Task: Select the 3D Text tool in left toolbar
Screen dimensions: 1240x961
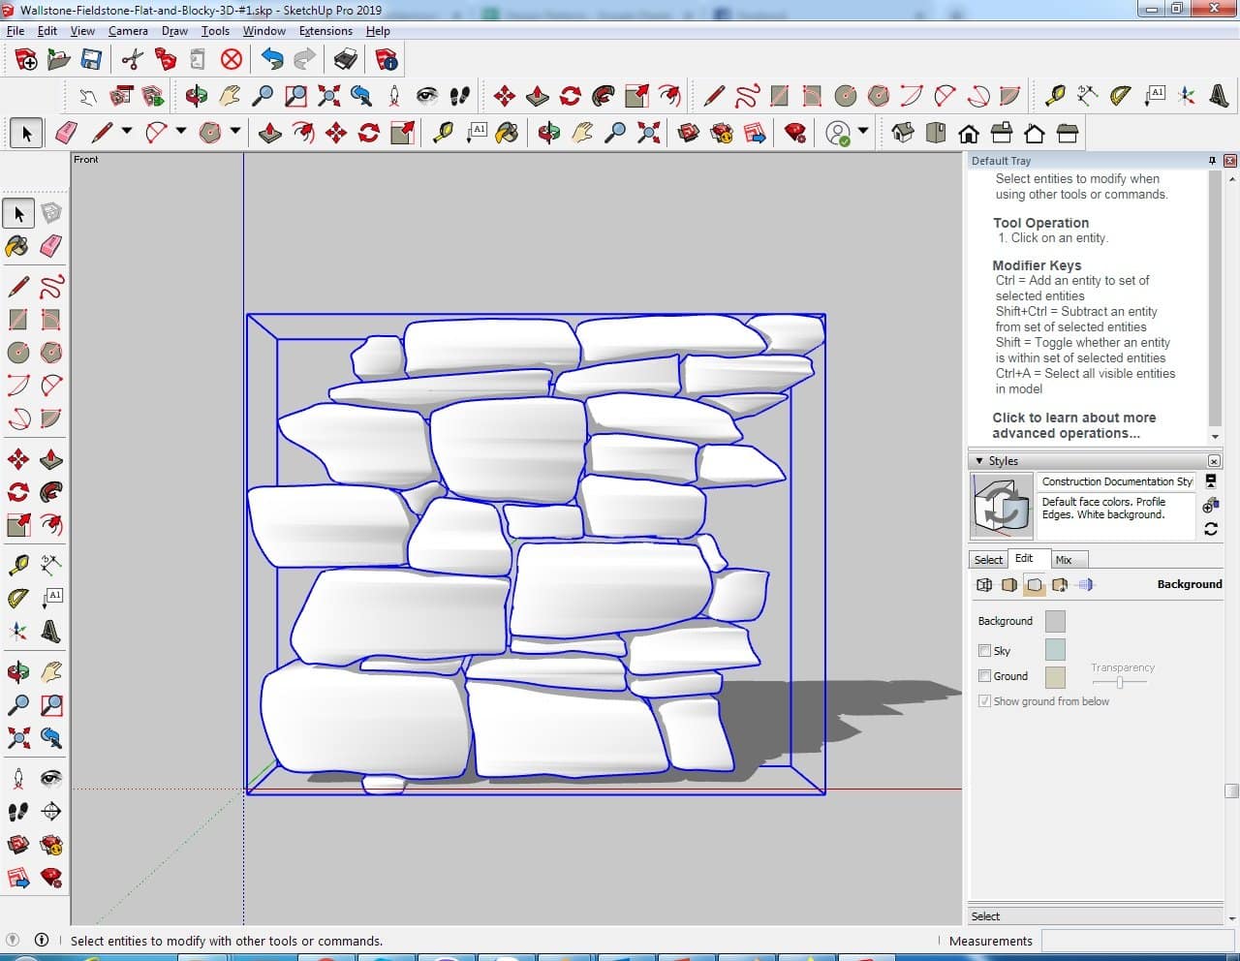Action: pos(51,633)
